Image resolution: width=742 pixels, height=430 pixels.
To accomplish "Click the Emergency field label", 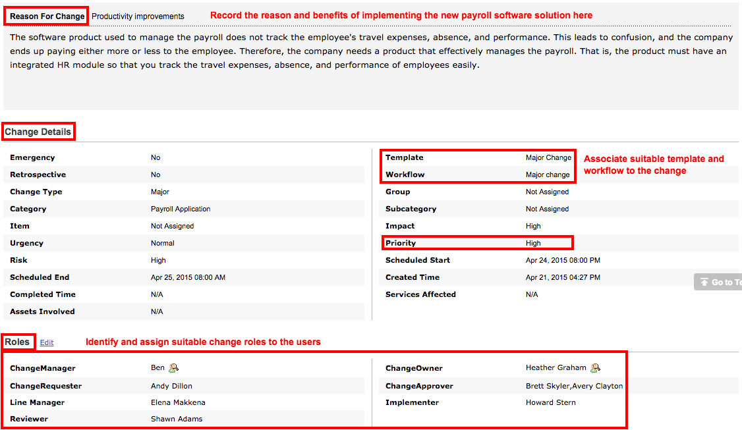I will point(32,157).
